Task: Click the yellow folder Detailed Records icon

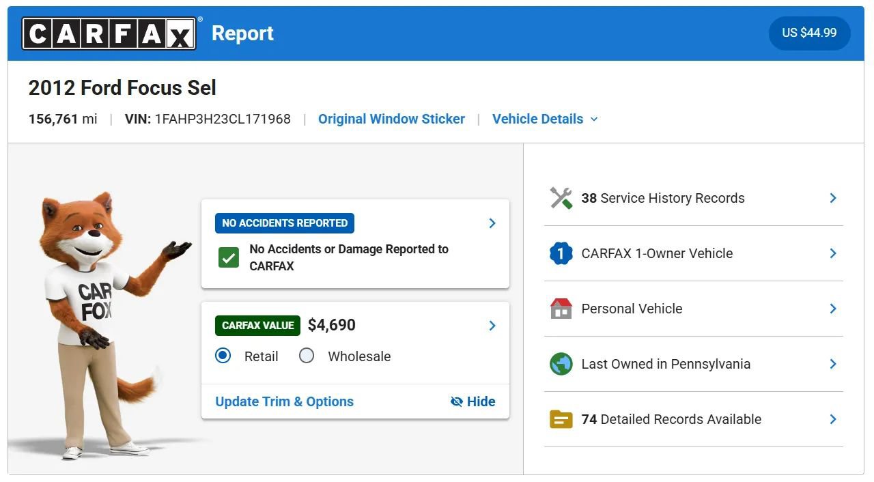Action: pyautogui.click(x=561, y=419)
